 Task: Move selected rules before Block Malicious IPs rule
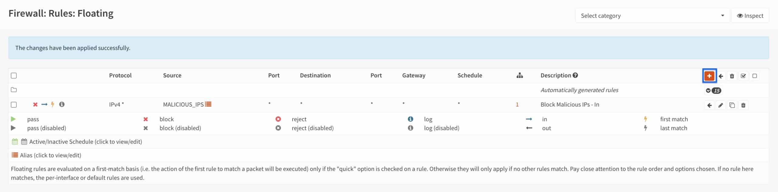point(709,105)
